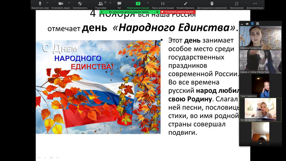
Task: Click the red Остановить демонстрацию button
Action: point(178,12)
